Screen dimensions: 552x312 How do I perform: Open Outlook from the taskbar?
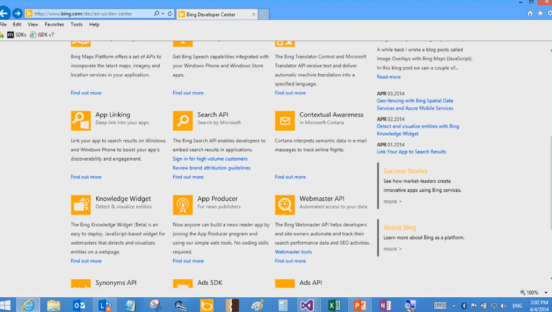[x=79, y=305]
